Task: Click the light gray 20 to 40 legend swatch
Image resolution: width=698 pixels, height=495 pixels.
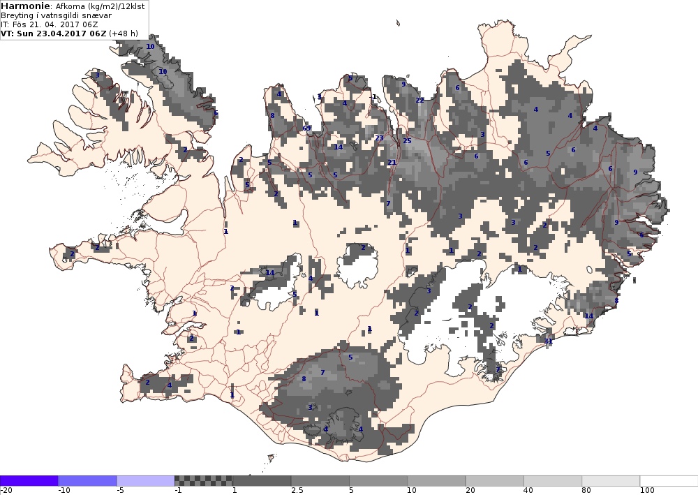Action: pyautogui.click(x=495, y=481)
